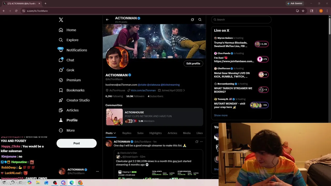Viewport: 331px width, 186px height.
Task: Switch to the Highlights tab
Action: pyautogui.click(x=155, y=133)
